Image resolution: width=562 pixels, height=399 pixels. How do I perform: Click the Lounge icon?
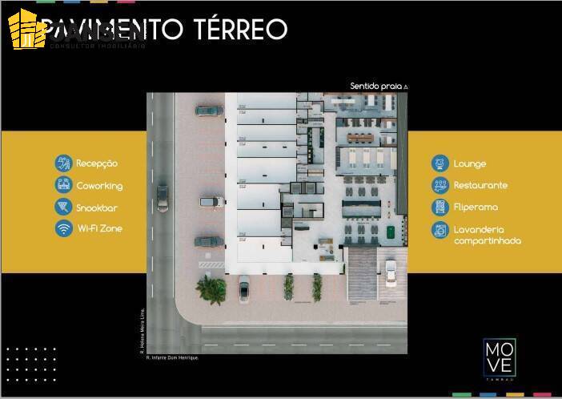pos(440,163)
